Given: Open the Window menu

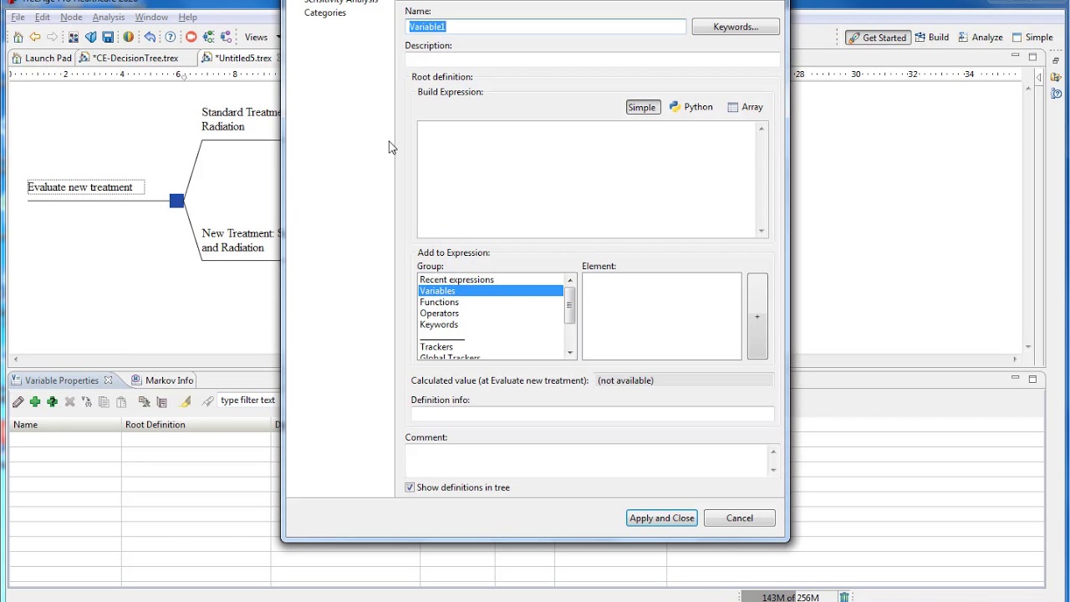Looking at the screenshot, I should point(151,17).
